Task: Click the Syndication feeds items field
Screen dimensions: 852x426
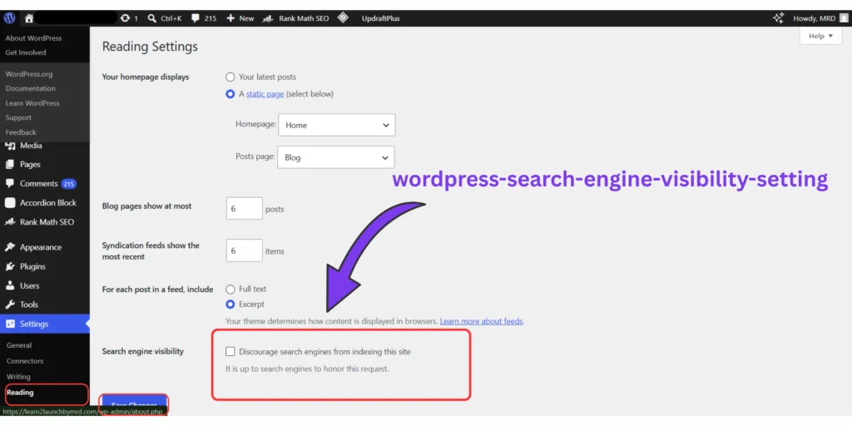Action: (245, 250)
